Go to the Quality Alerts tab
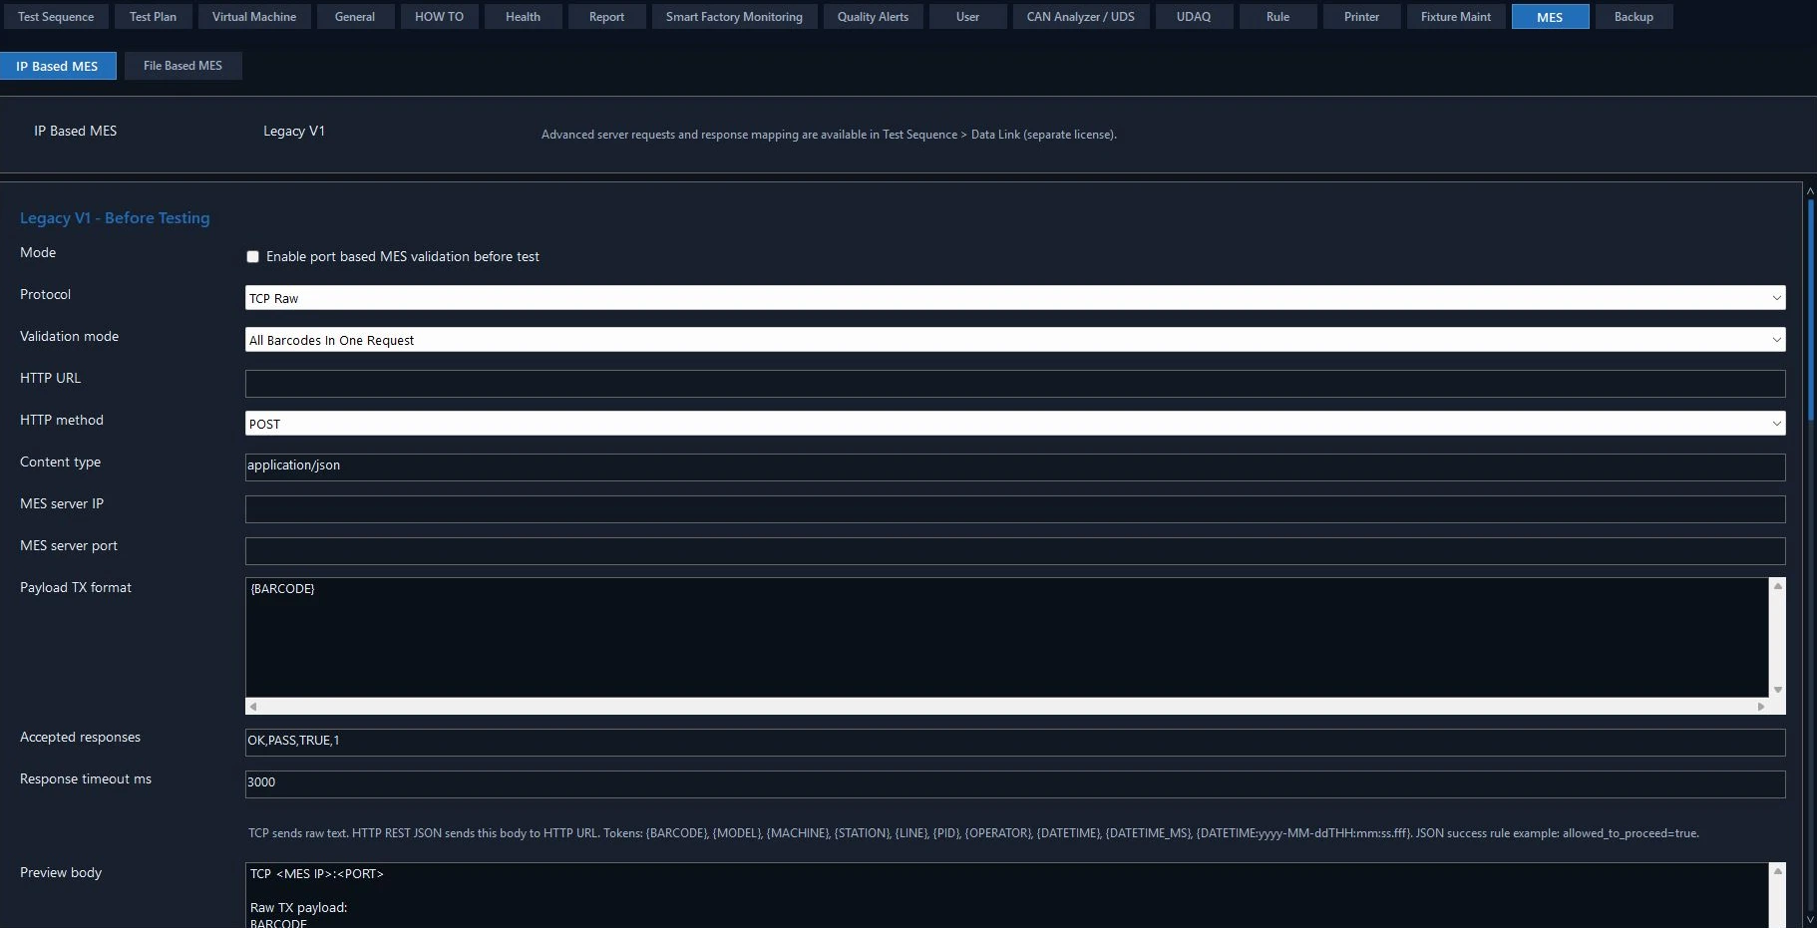 click(x=873, y=17)
